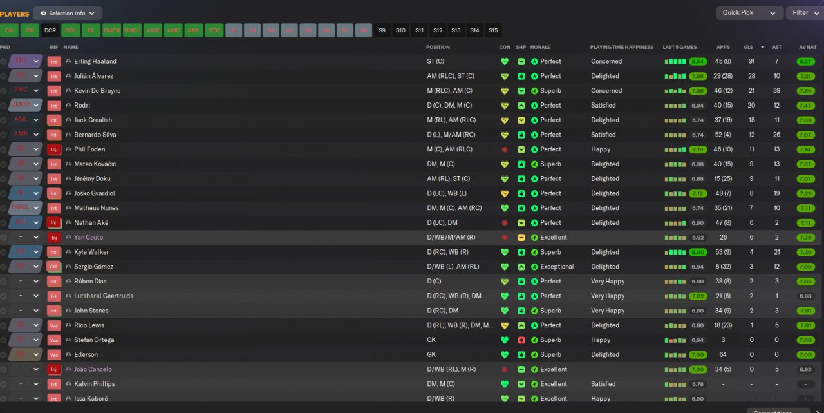The width and height of the screenshot is (824, 413).
Task: Click Sergio Gómez's Exceptional morale icon
Action: click(534, 267)
